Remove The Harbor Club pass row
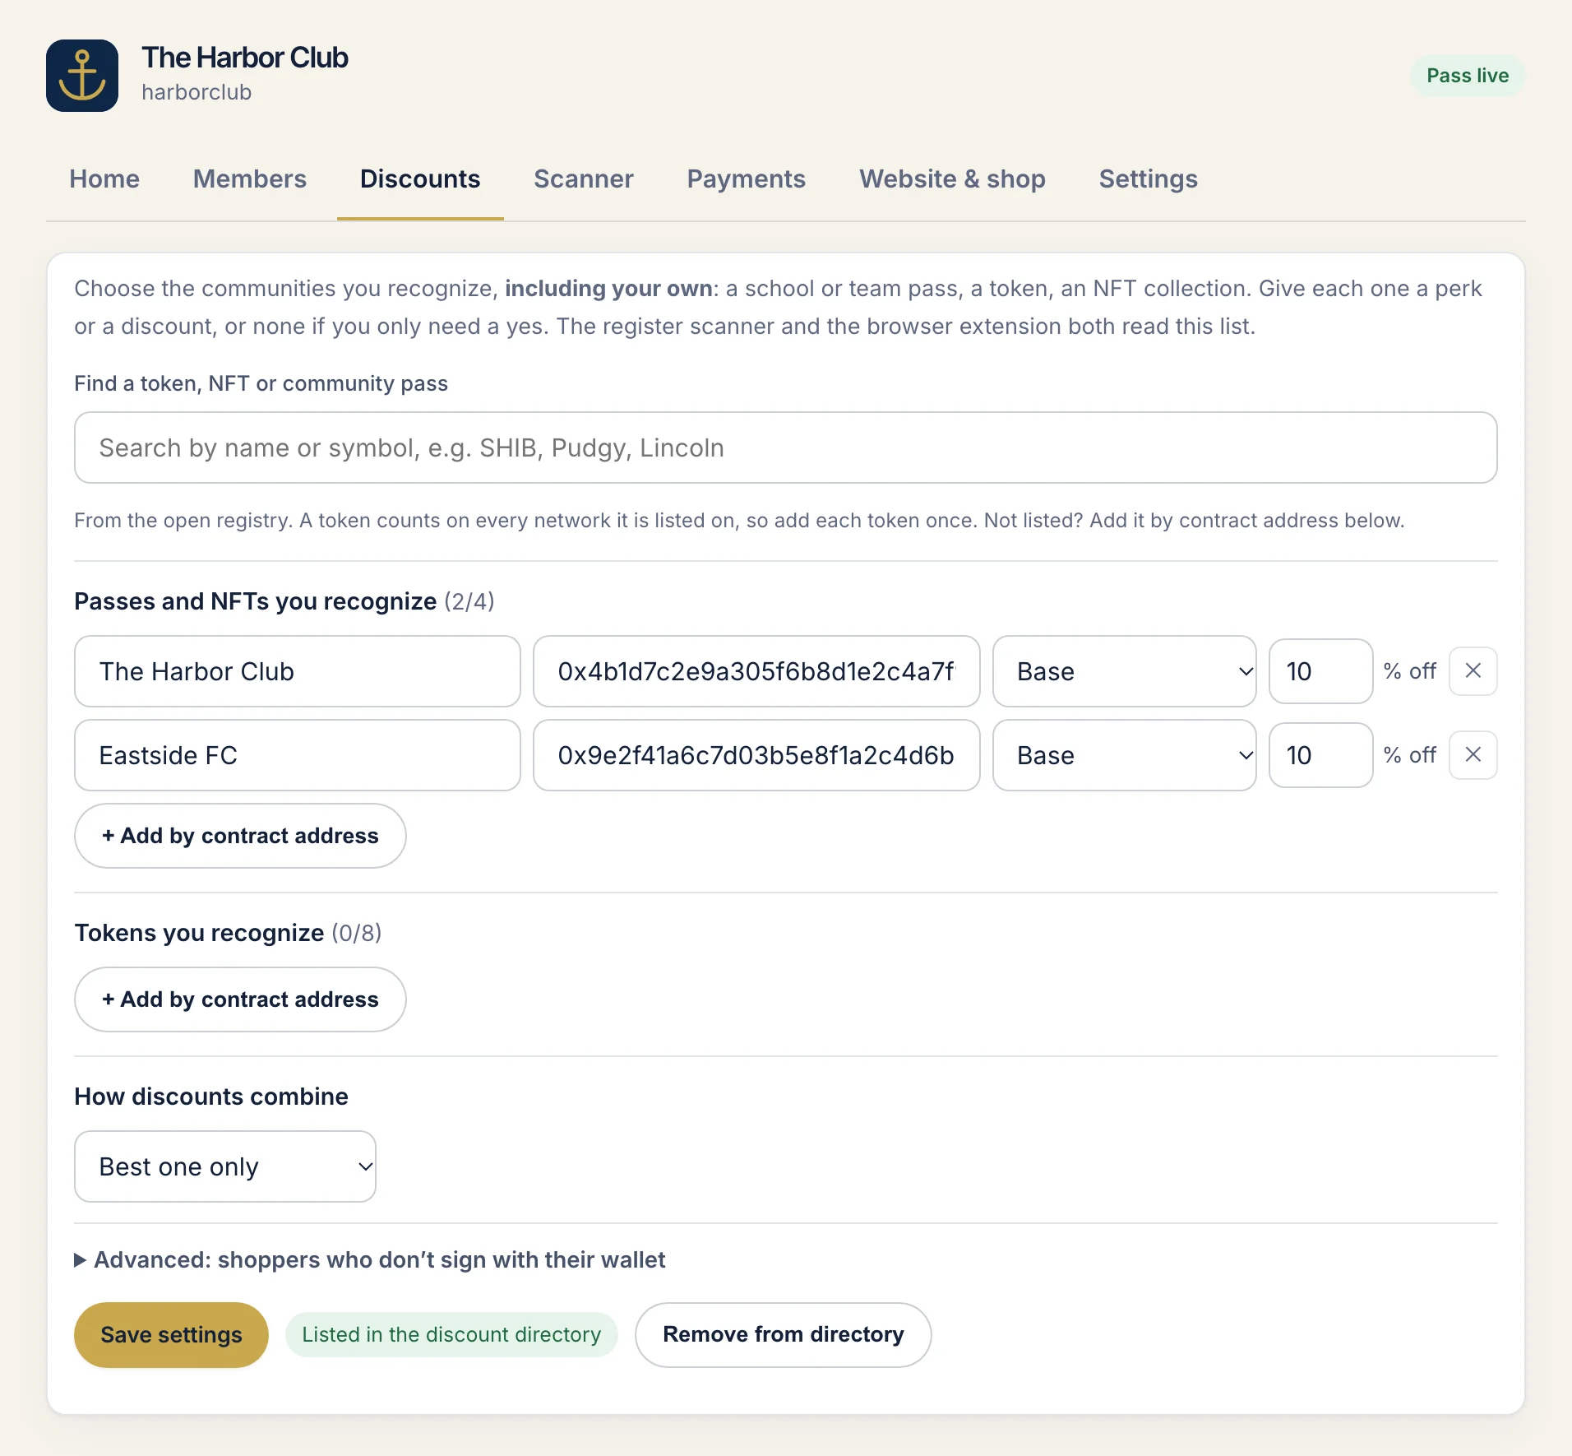Image resolution: width=1572 pixels, height=1456 pixels. (x=1473, y=671)
